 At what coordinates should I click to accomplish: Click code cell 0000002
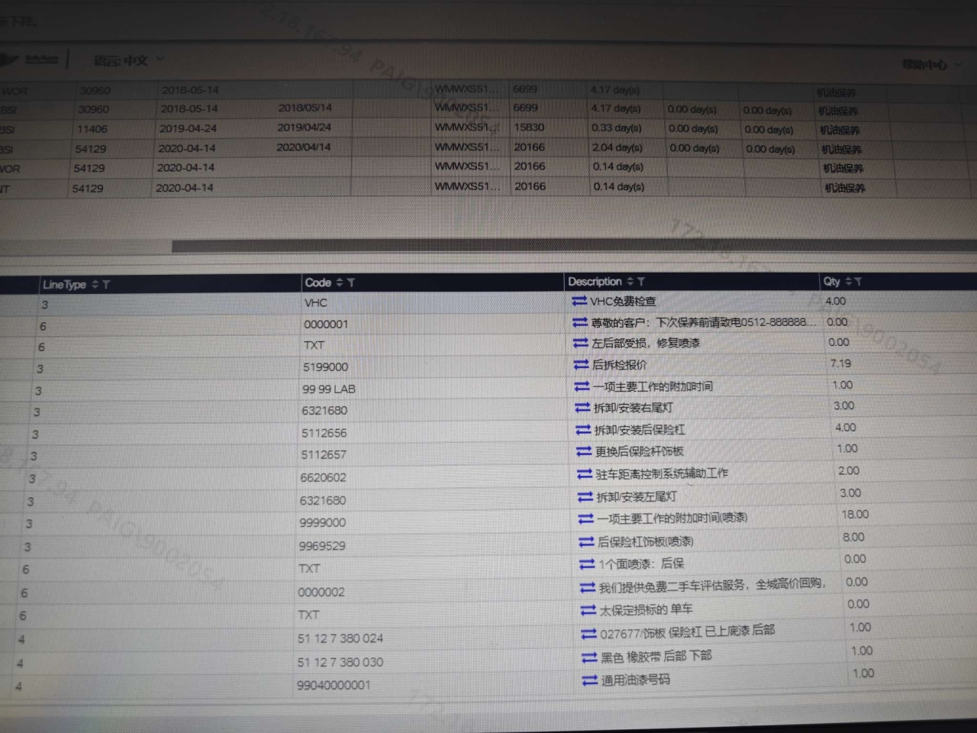(321, 593)
